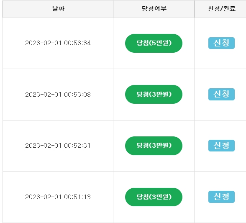Screen dimensions: 246x223
Task: Select the 당첨(3만원) badge in the 00:52:31 row
Action: 154,146
